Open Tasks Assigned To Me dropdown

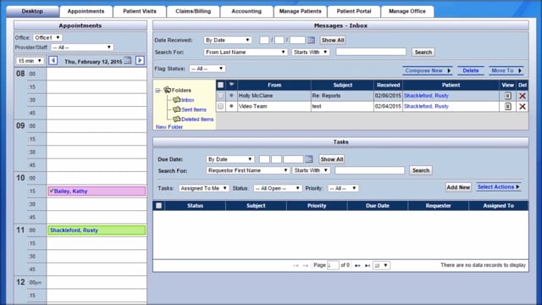(203, 188)
